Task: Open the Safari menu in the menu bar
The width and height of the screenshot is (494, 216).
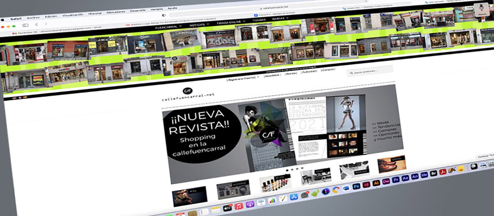Action: pos(16,19)
